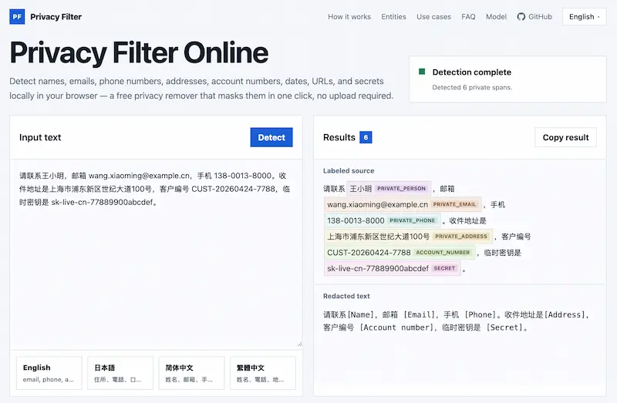Click Copy result button
The width and height of the screenshot is (617, 403).
point(565,137)
